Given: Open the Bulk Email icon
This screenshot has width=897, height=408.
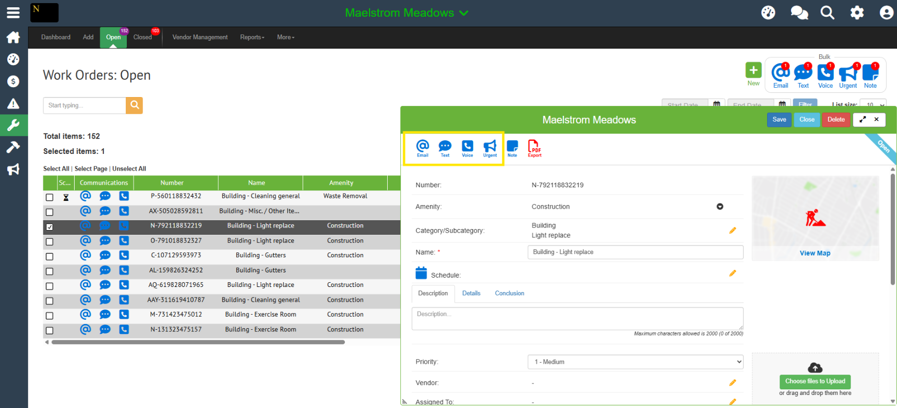Looking at the screenshot, I should [x=781, y=75].
